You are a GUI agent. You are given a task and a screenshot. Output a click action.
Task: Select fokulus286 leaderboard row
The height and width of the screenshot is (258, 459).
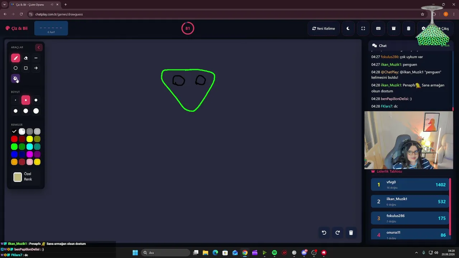[410, 218]
